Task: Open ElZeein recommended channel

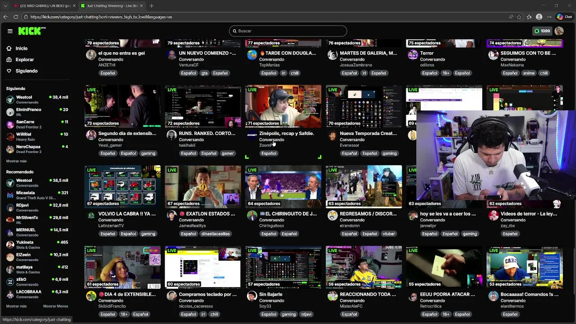Action: point(37,257)
